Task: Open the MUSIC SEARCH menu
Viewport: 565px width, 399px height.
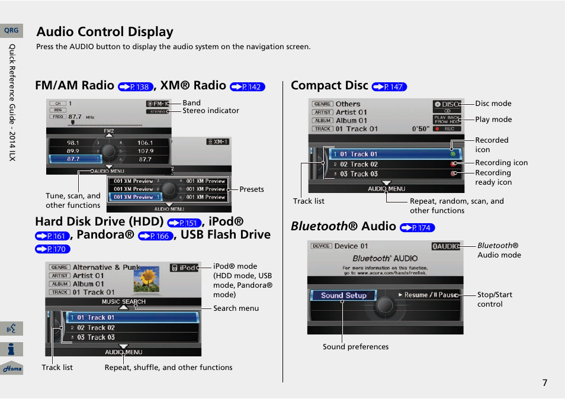Action: point(124,301)
